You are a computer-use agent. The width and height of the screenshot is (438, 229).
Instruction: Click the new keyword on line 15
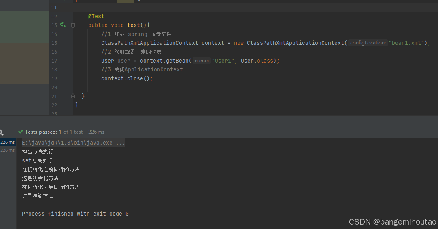tap(238, 43)
